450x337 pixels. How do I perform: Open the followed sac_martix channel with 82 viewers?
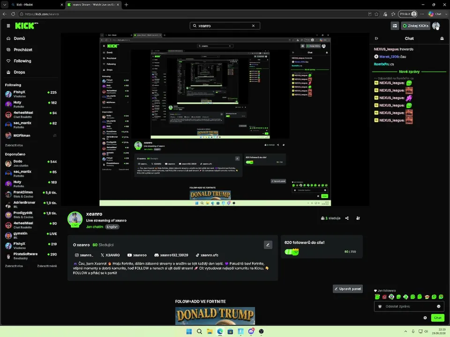click(31, 125)
